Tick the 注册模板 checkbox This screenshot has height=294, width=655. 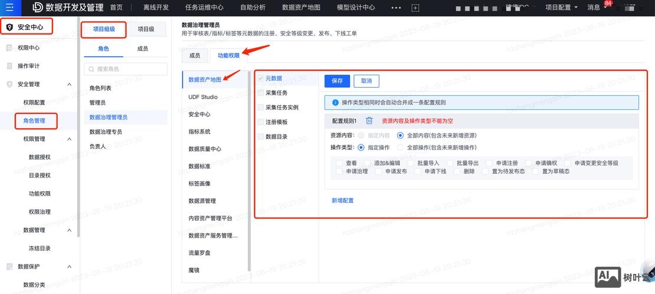(x=261, y=122)
